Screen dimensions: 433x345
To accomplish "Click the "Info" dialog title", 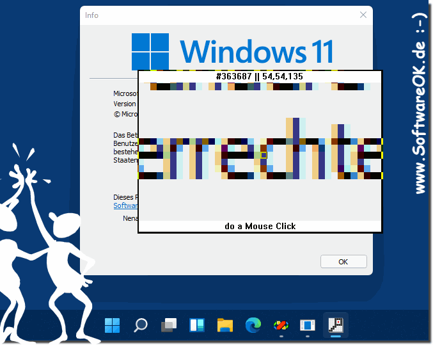I will [x=91, y=15].
